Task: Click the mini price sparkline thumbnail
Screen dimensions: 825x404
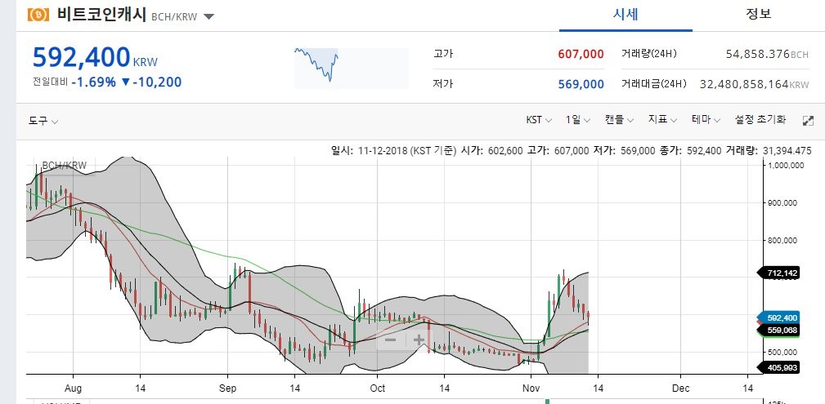Action: click(351, 68)
